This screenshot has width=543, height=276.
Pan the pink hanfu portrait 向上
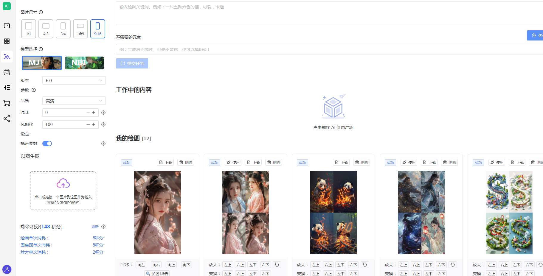pos(171,265)
